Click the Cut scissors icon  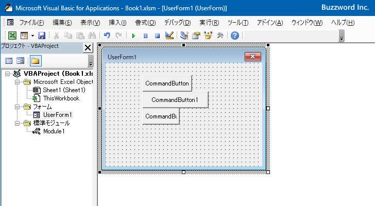pos(56,36)
